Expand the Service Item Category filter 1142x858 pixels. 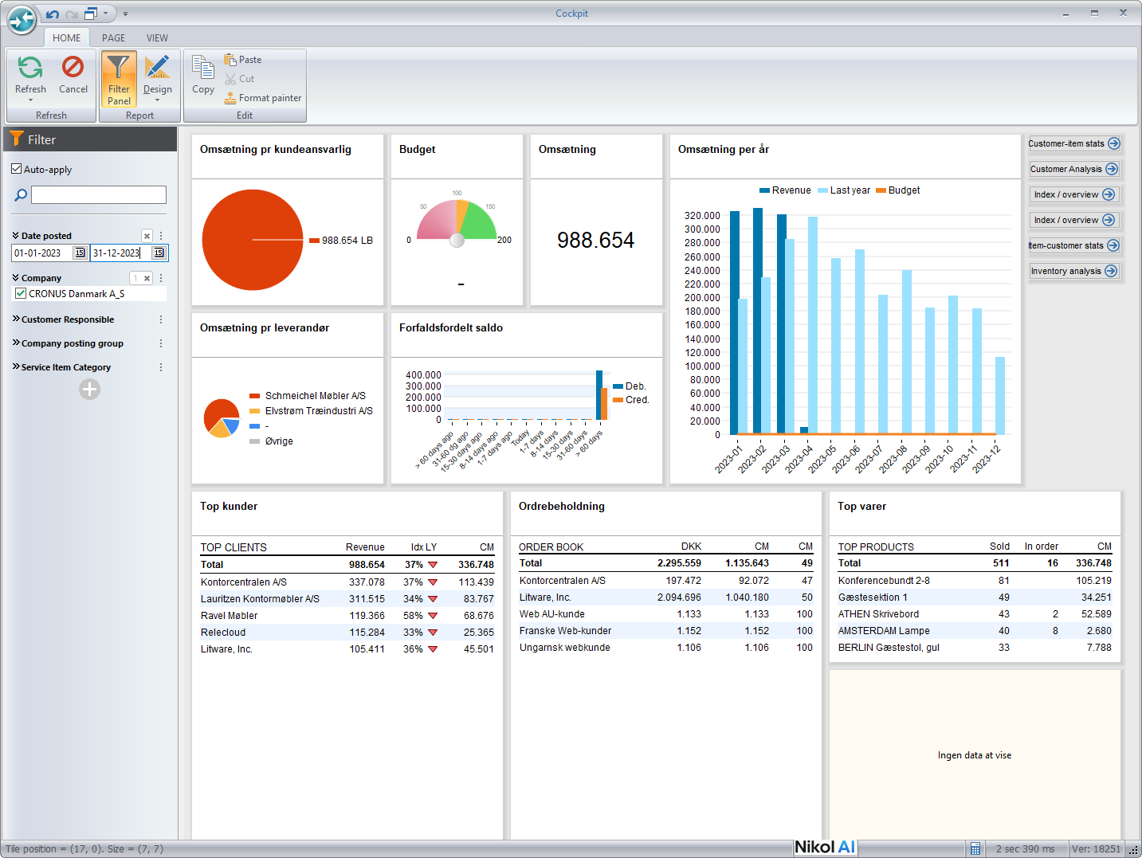(16, 366)
